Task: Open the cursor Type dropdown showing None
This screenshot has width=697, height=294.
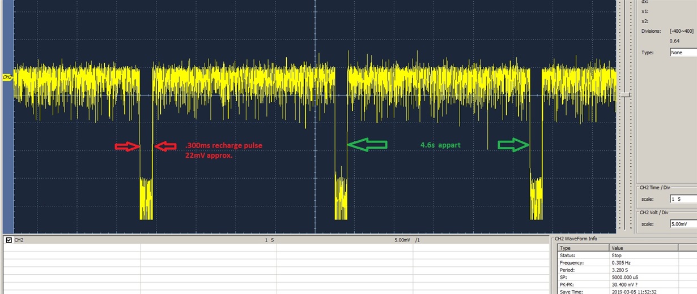Action: click(682, 52)
